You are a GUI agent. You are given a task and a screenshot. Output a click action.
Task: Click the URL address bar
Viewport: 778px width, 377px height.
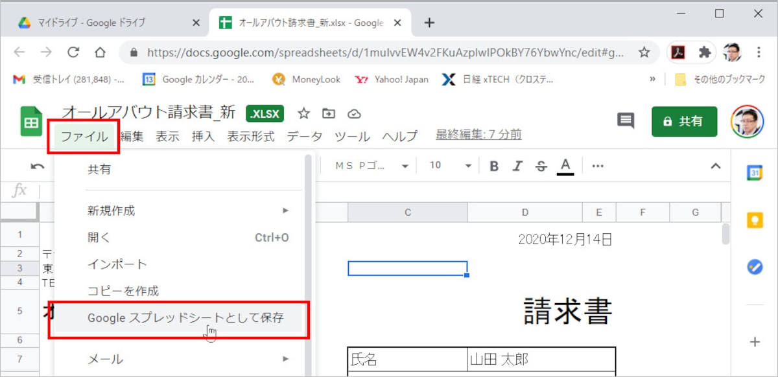[389, 52]
